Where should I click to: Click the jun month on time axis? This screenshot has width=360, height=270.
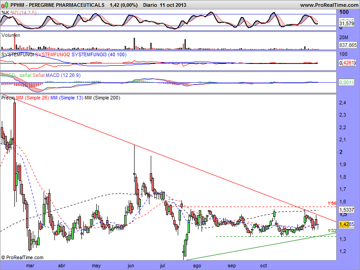click(131, 266)
